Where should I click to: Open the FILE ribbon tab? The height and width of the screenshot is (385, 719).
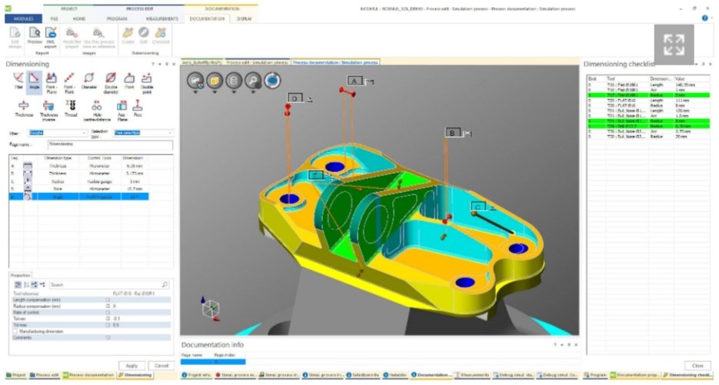(x=54, y=18)
